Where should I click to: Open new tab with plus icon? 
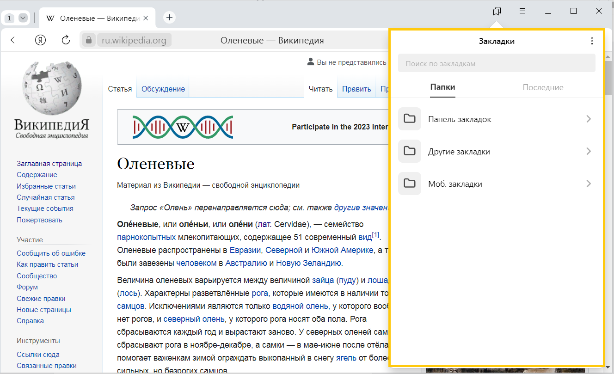(x=170, y=18)
